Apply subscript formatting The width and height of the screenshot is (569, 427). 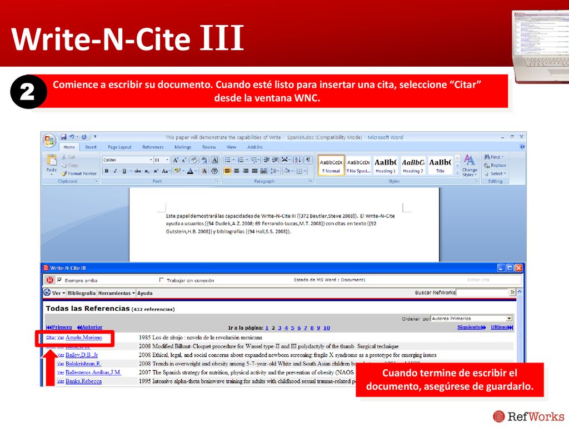pos(147,171)
